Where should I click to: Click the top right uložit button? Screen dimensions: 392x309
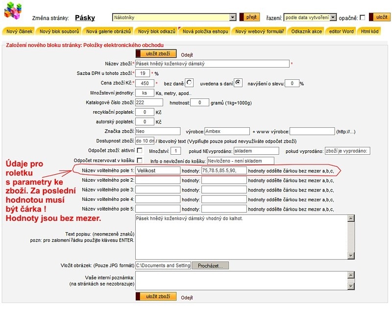pyautogui.click(x=379, y=17)
